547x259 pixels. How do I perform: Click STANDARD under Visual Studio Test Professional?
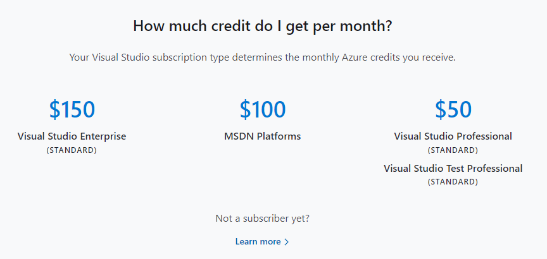(453, 182)
